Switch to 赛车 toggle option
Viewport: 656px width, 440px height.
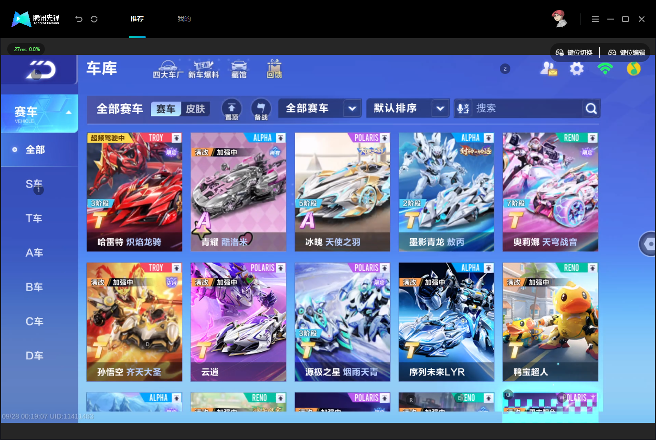pyautogui.click(x=166, y=109)
